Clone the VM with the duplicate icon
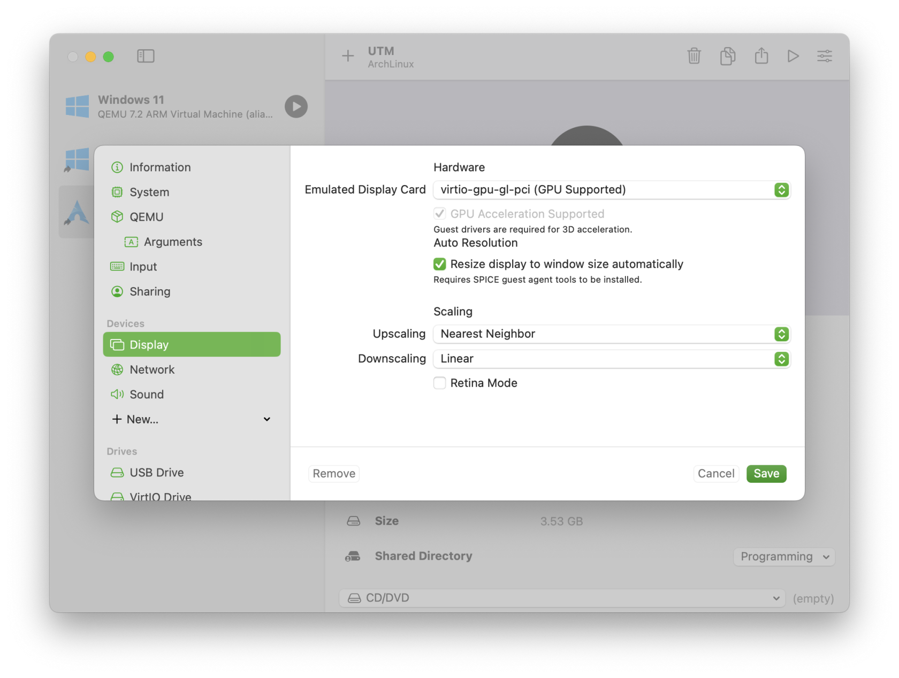Viewport: 899px width, 678px height. (728, 56)
